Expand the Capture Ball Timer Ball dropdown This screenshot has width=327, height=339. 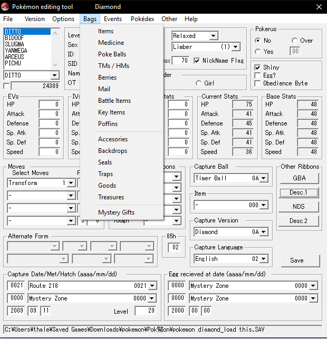point(270,178)
